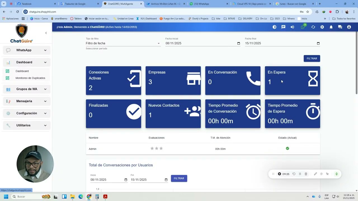This screenshot has width=358, height=201.
Task: Select the recorder pencil draw tool
Action: pyautogui.click(x=315, y=174)
